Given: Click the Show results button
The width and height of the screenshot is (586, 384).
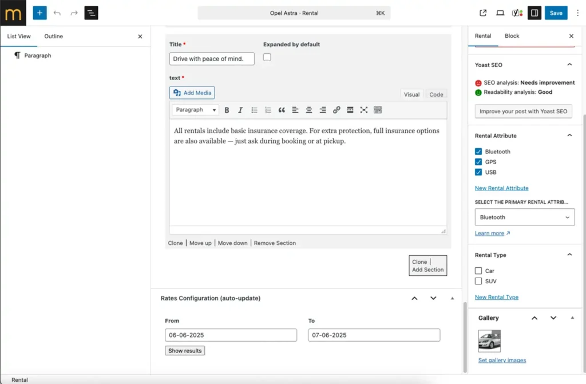Looking at the screenshot, I should click(x=185, y=350).
